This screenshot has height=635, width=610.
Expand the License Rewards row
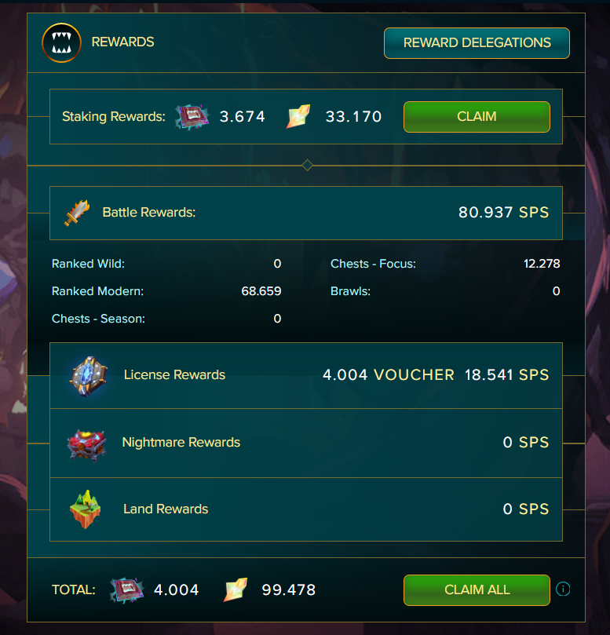coord(306,375)
